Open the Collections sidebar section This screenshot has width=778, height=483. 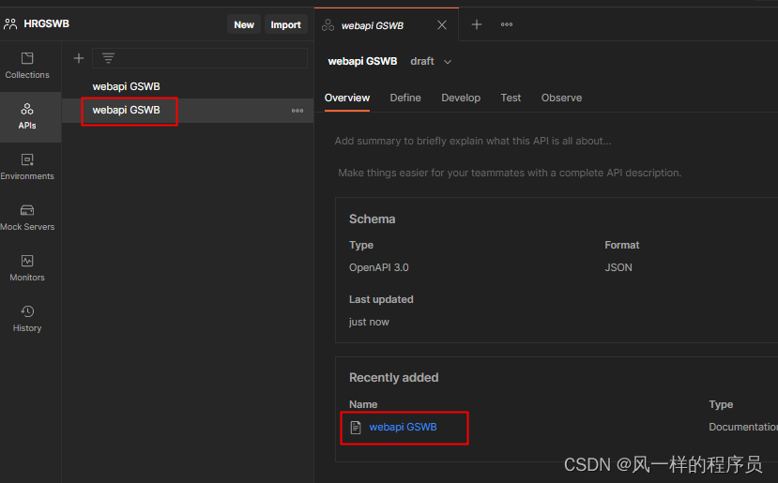pyautogui.click(x=27, y=66)
